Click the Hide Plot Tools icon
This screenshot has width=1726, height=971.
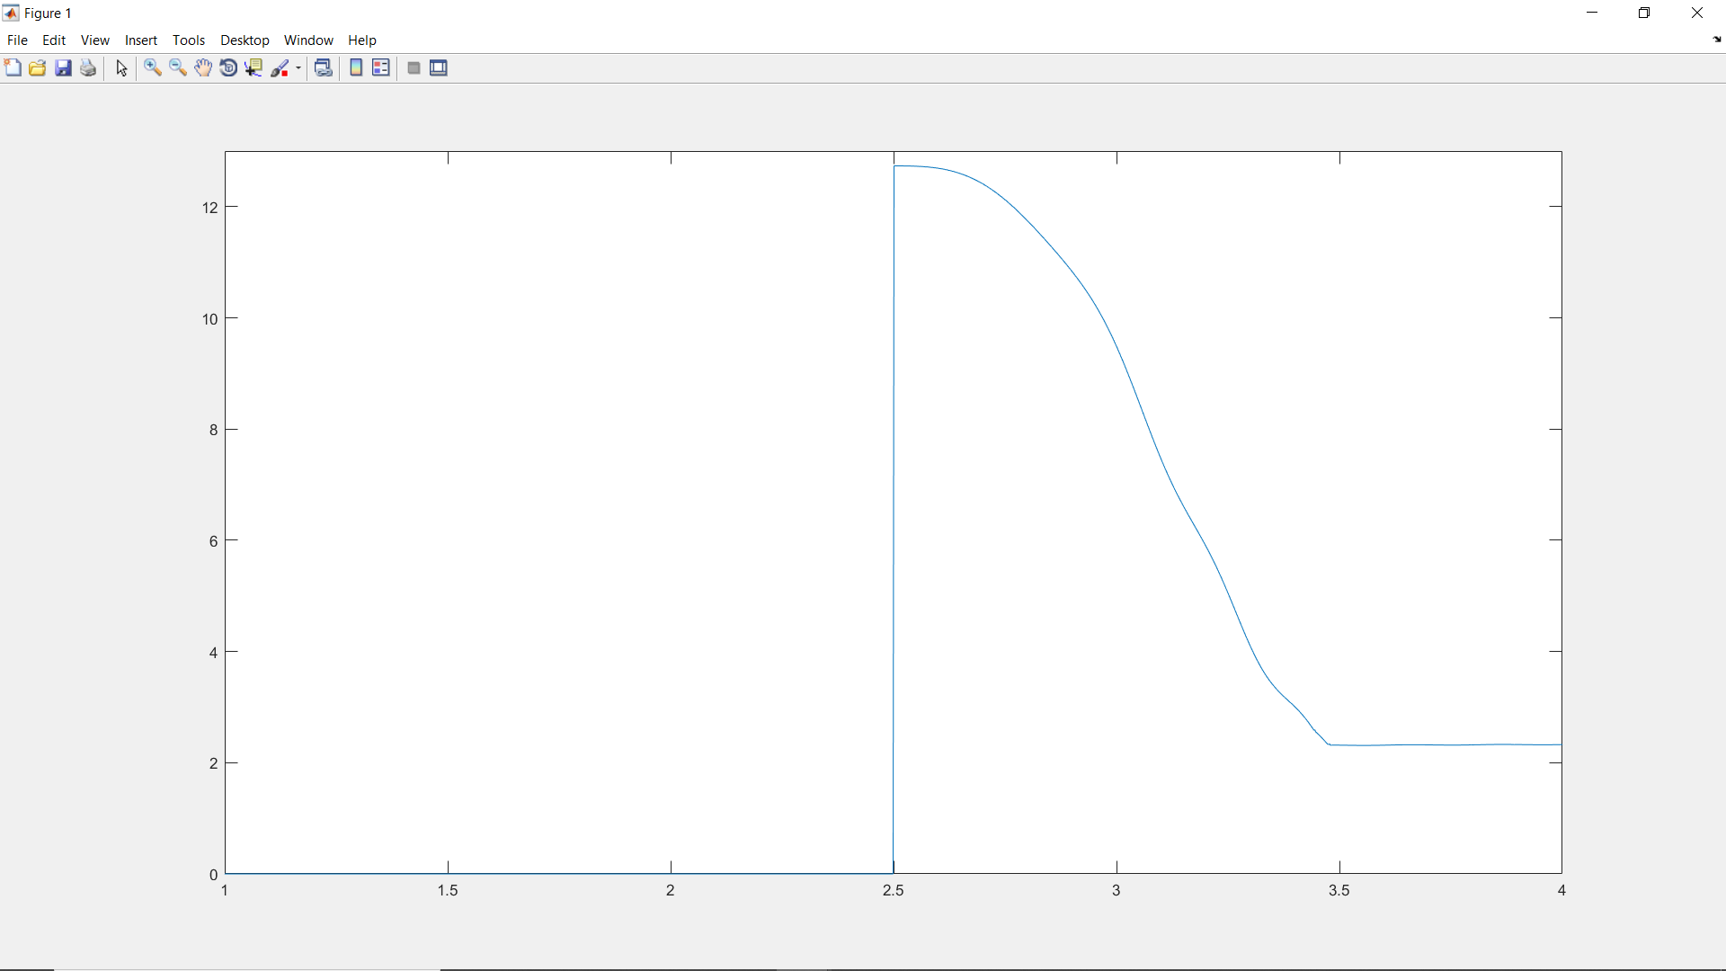point(414,68)
